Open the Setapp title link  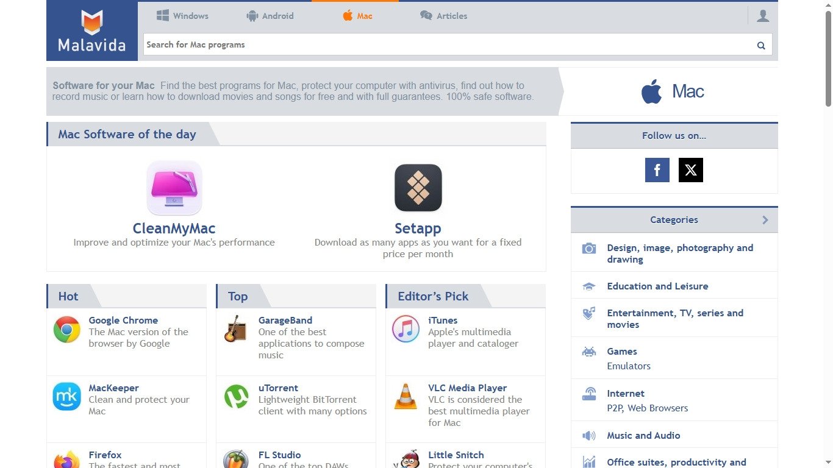click(x=418, y=229)
